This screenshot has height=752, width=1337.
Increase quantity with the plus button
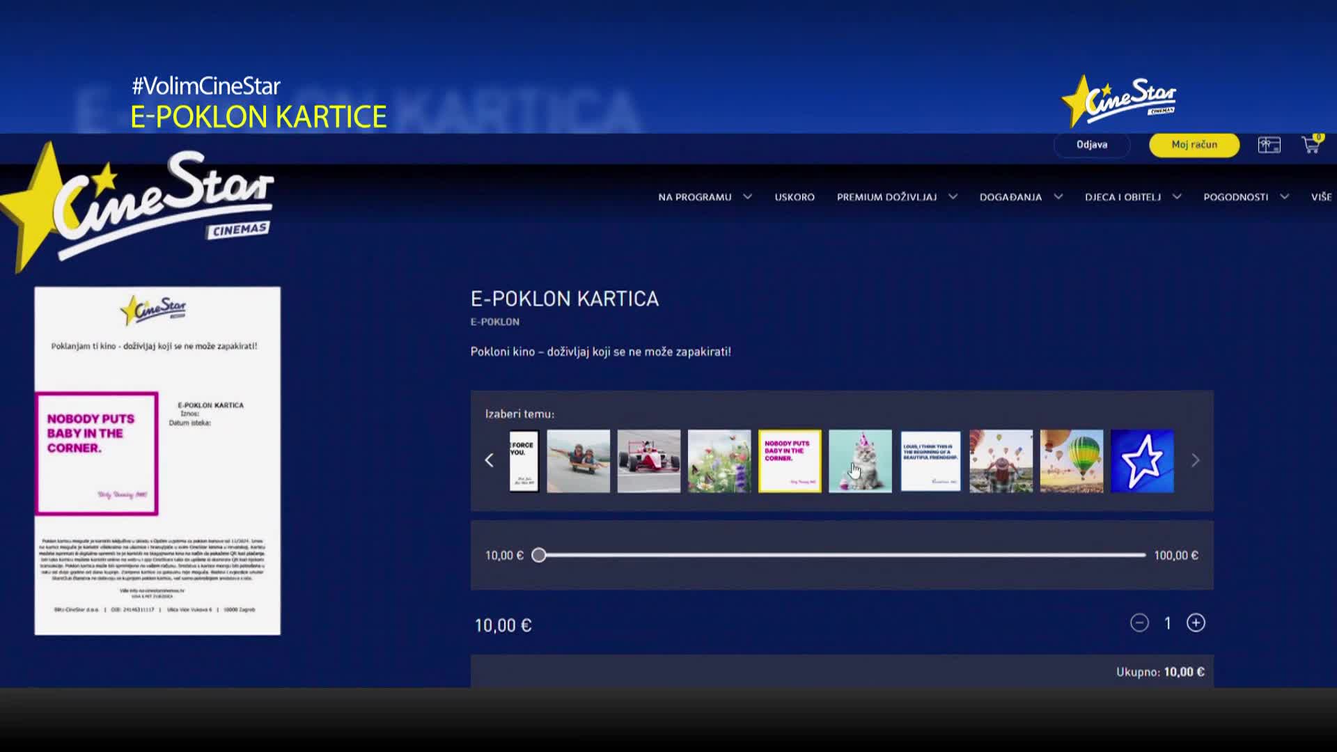(x=1196, y=622)
